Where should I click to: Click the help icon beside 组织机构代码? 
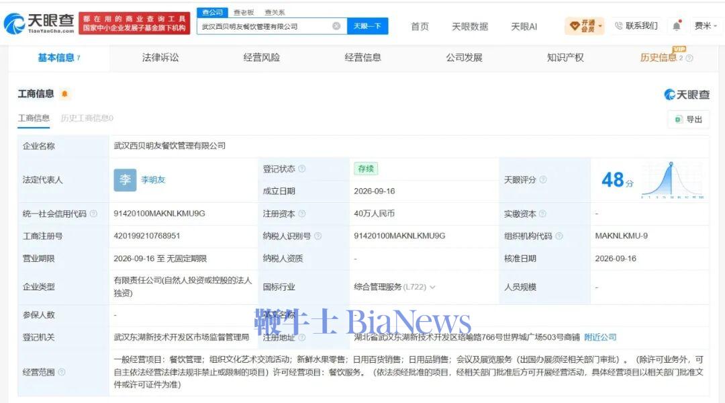(x=559, y=236)
